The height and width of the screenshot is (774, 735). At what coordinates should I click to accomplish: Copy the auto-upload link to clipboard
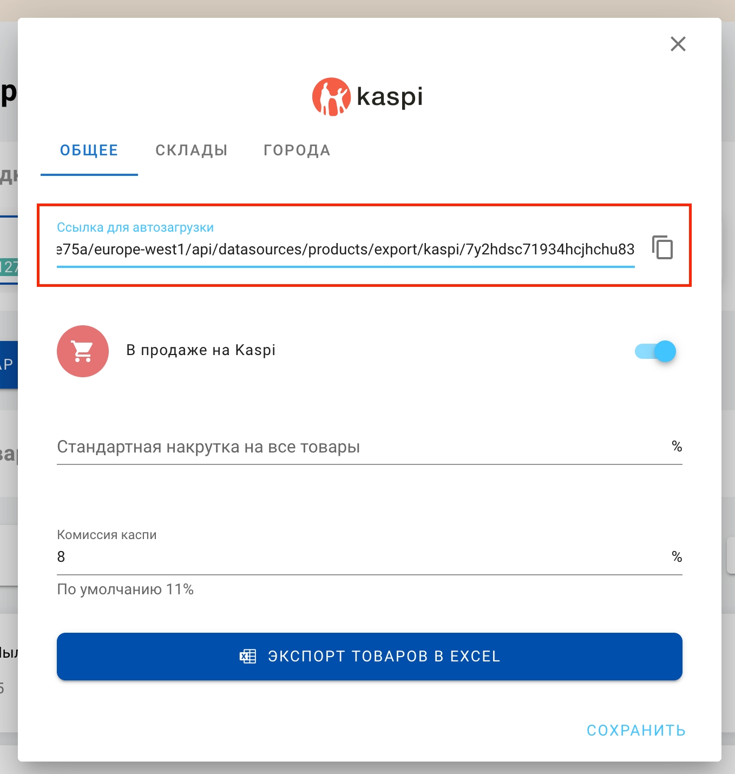click(662, 248)
